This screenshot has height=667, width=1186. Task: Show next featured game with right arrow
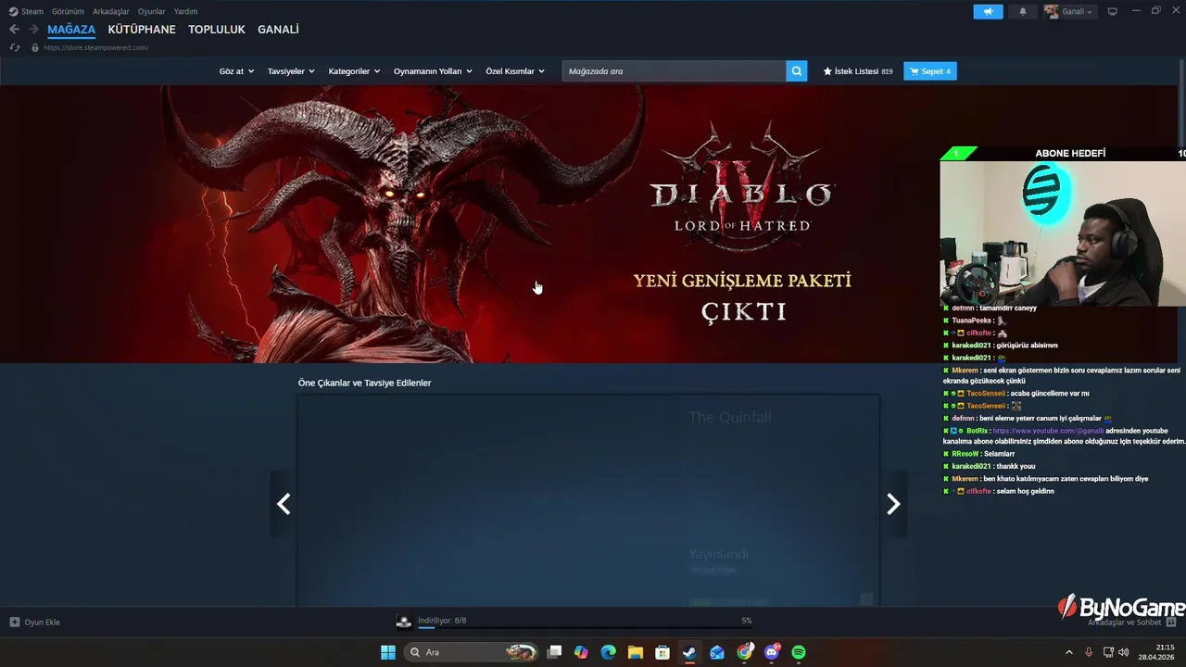(893, 504)
